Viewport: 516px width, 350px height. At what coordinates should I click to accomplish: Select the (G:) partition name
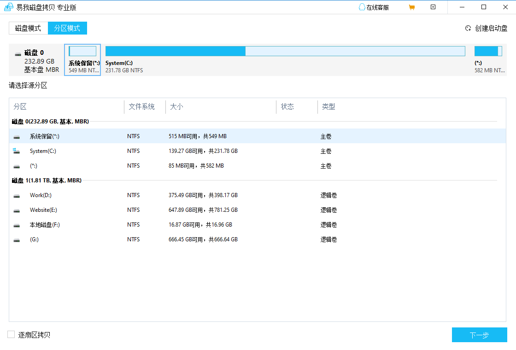[34, 239]
